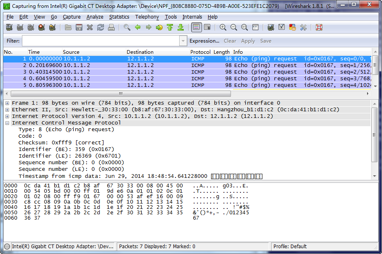The width and height of the screenshot is (382, 254).
Task: Open the Internals menu
Action: 192,17
